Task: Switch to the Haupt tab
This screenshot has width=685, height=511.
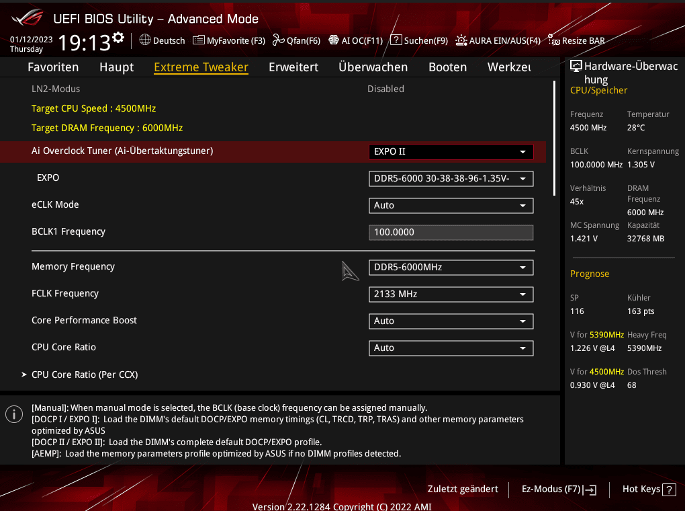Action: point(116,67)
